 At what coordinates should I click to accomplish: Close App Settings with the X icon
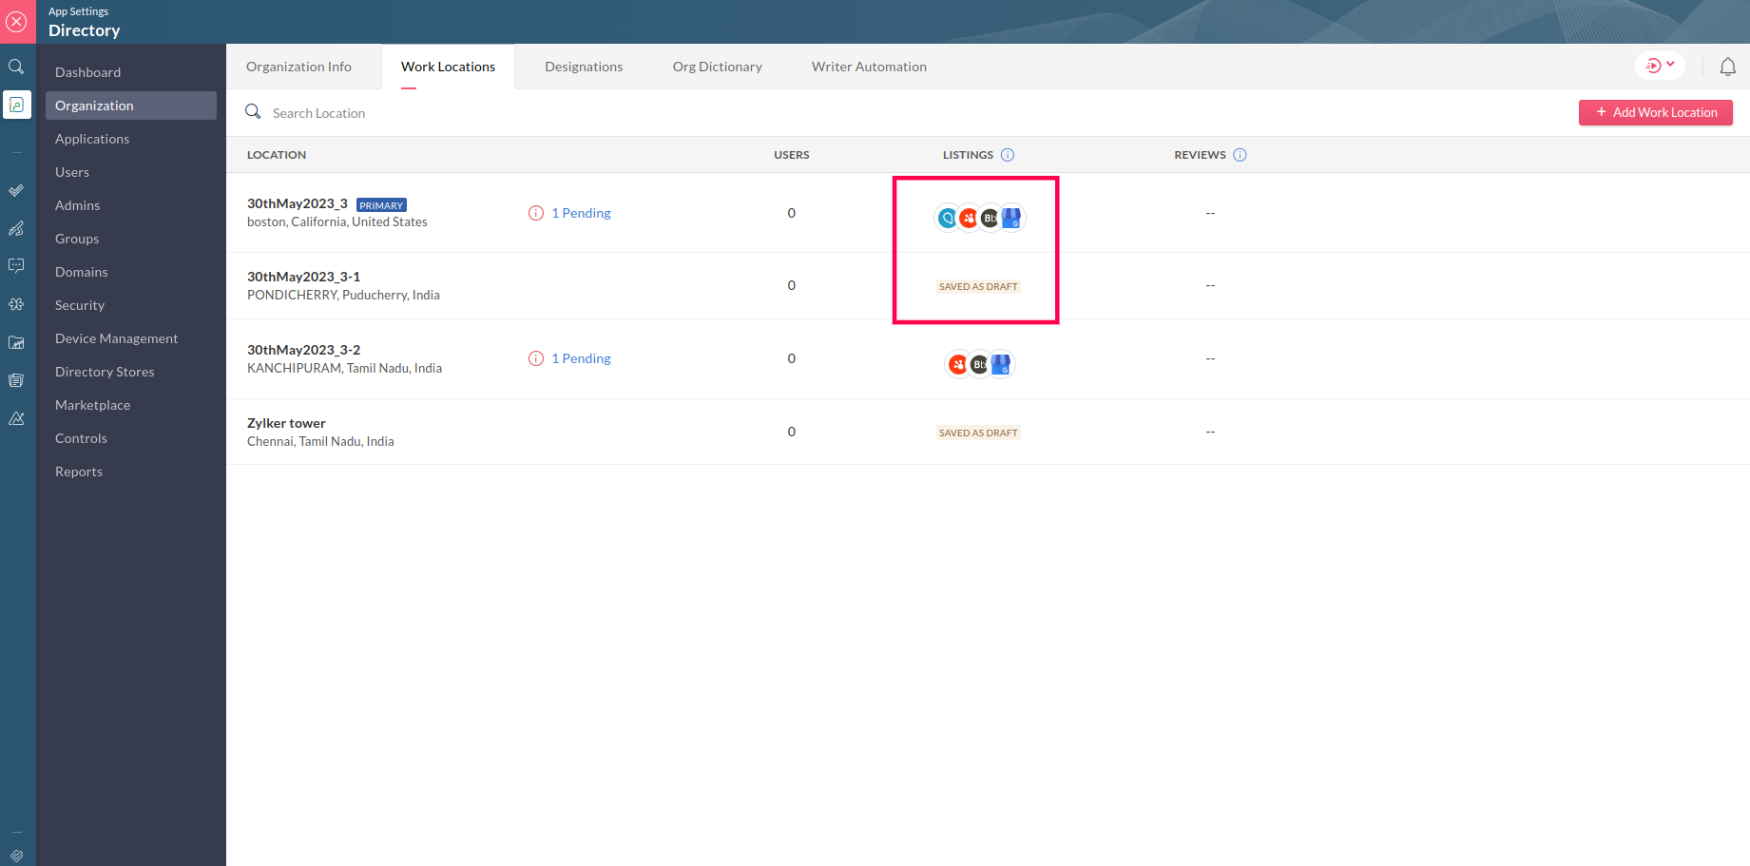click(16, 22)
